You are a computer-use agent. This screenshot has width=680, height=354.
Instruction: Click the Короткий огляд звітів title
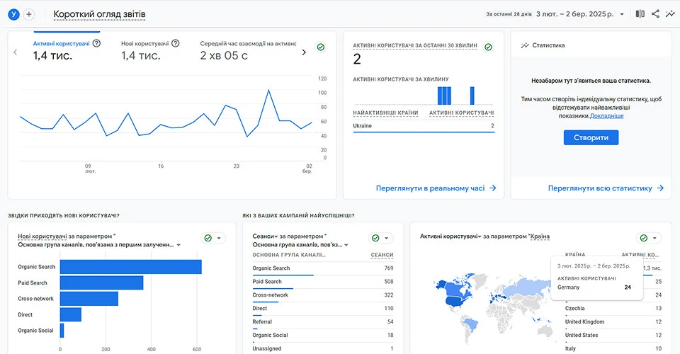coord(99,14)
